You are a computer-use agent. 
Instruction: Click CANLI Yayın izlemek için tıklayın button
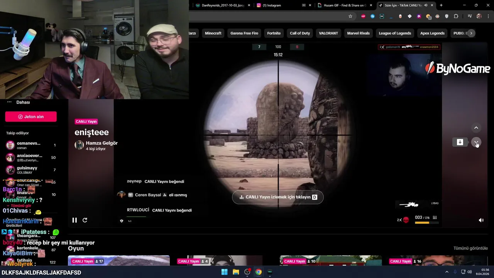[x=278, y=197]
